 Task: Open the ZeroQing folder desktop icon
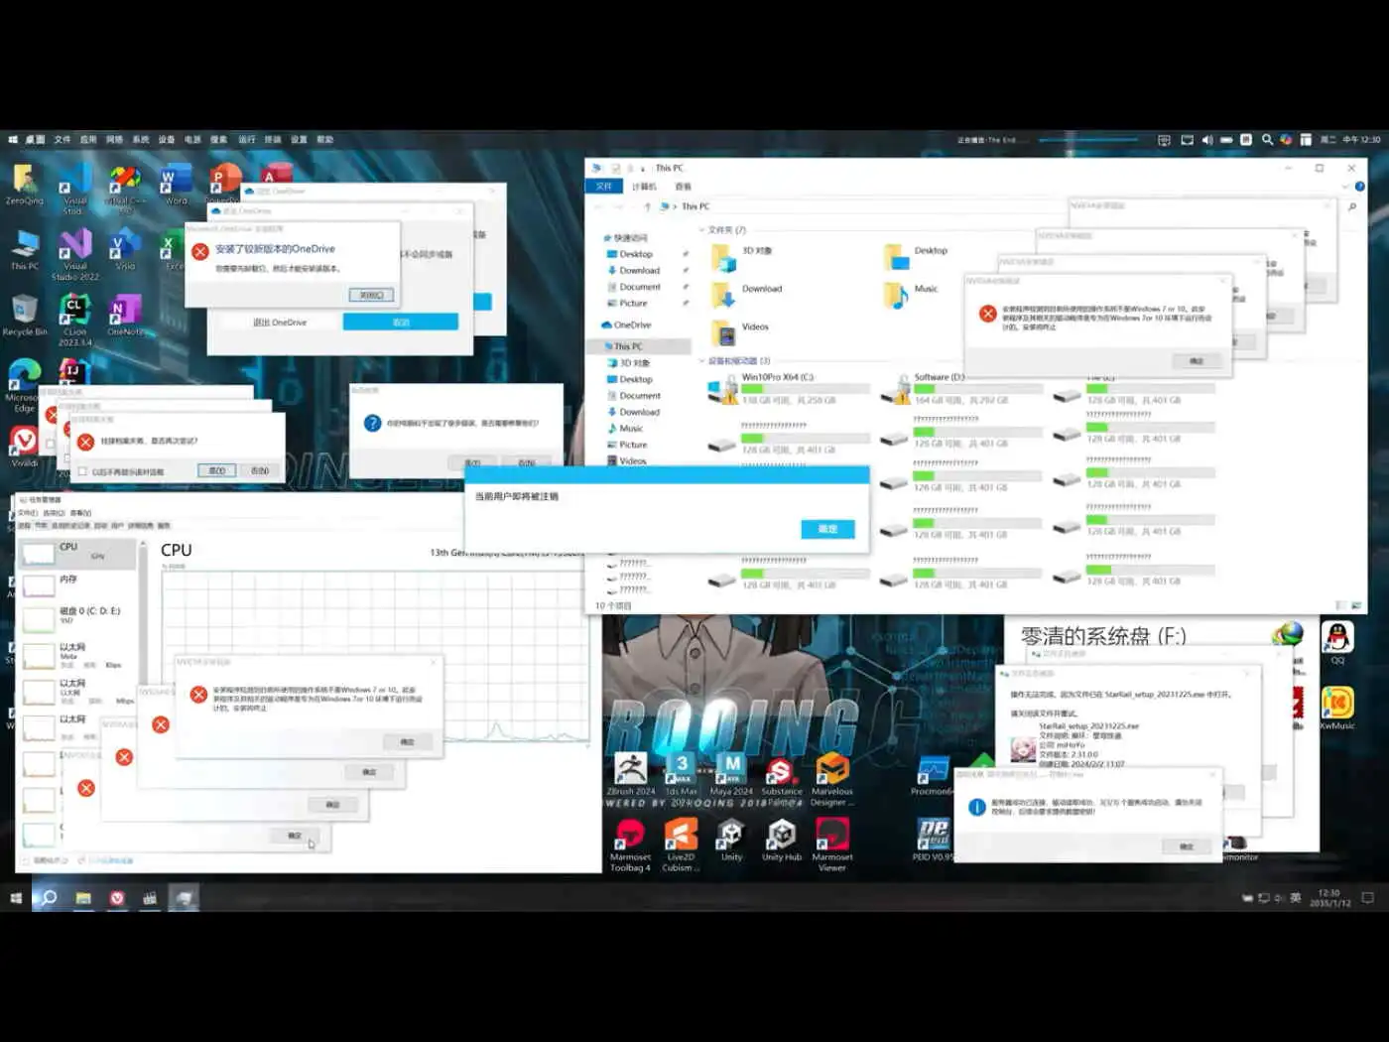(x=24, y=185)
